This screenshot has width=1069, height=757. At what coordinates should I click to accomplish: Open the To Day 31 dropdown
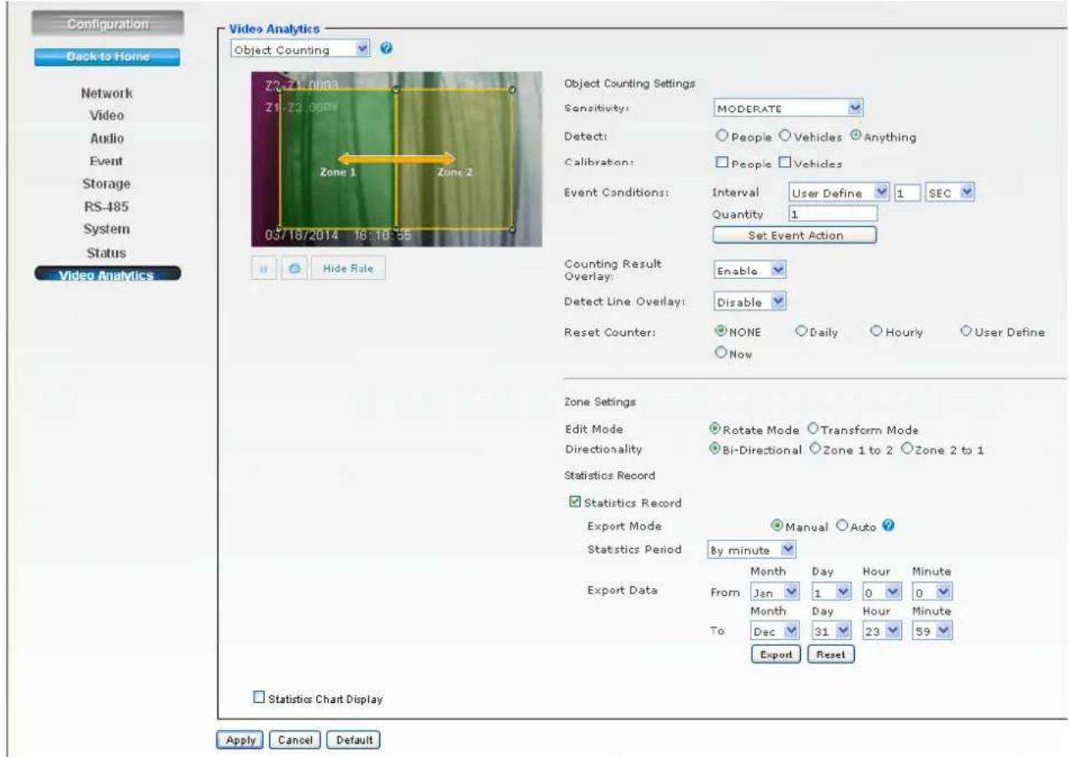834,632
